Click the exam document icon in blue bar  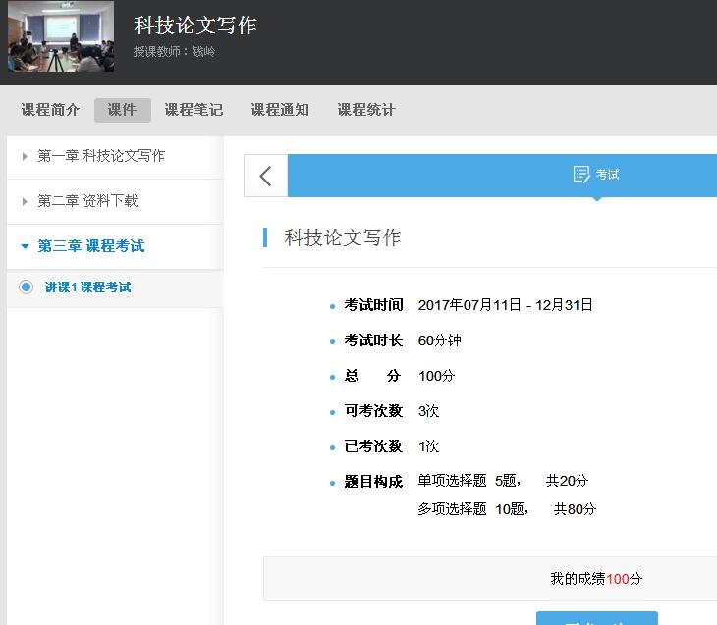pos(581,175)
